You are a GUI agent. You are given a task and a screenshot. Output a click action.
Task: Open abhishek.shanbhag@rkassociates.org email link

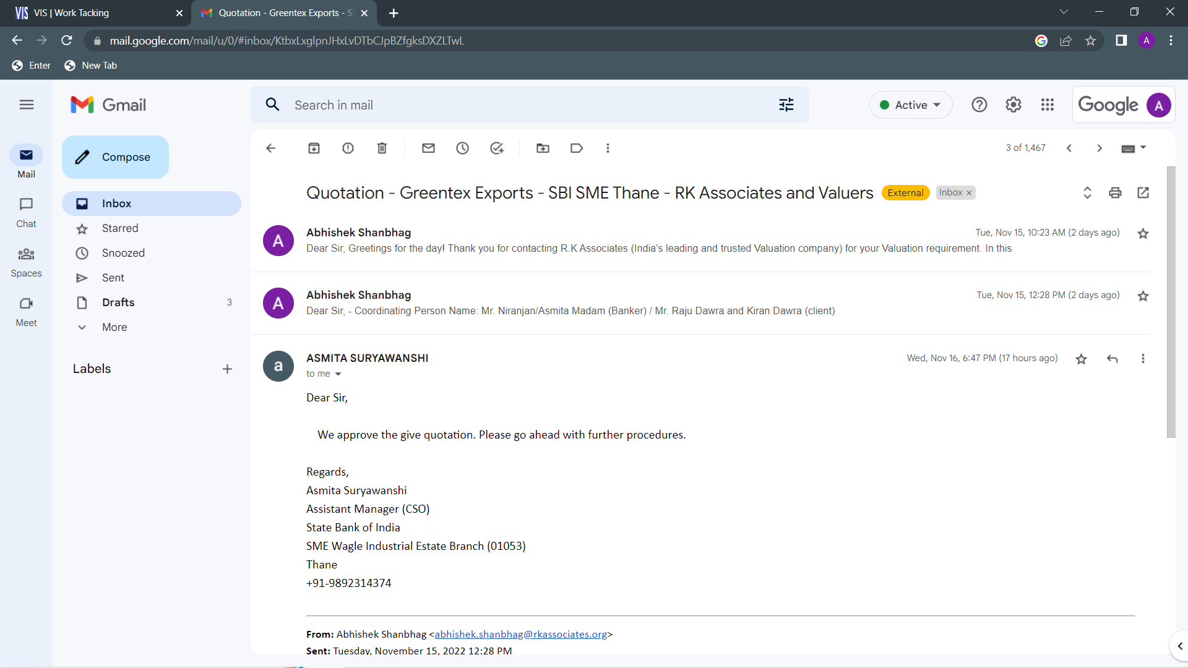click(520, 635)
